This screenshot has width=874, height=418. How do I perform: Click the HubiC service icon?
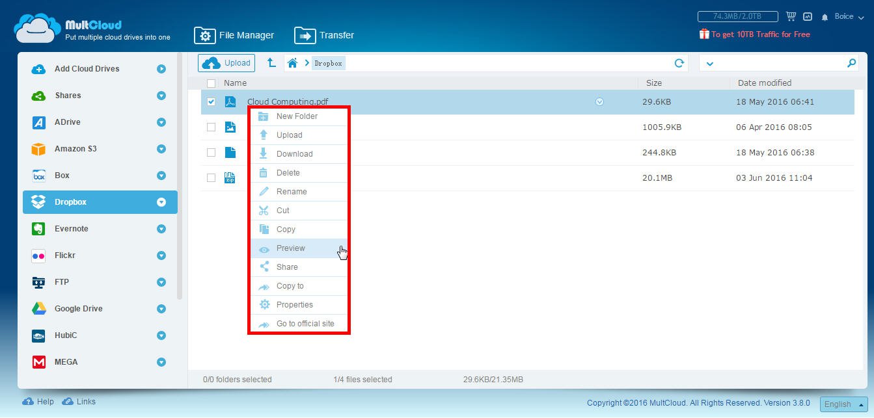tap(38, 335)
